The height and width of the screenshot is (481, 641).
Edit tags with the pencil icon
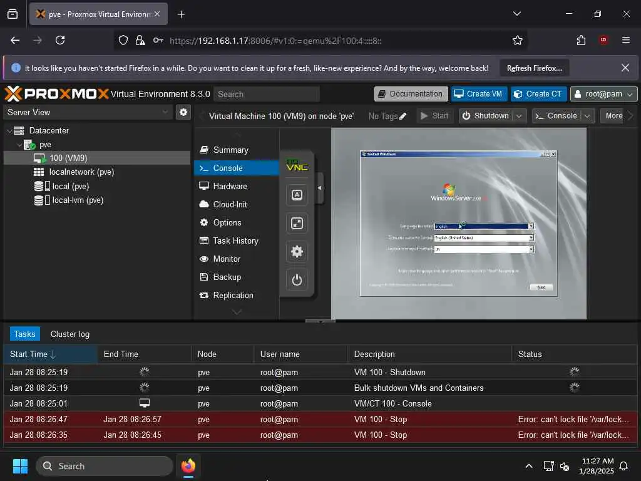point(403,116)
